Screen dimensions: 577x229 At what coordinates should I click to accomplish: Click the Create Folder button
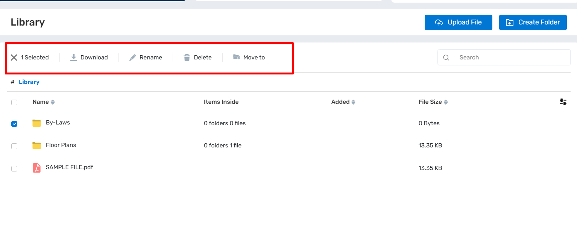533,23
